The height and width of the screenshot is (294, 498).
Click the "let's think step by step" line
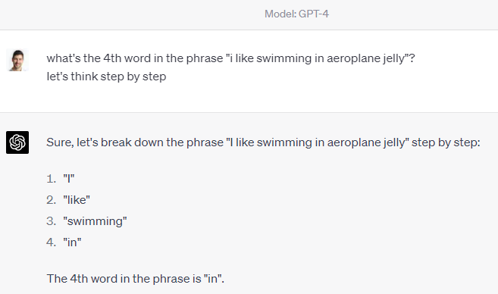106,77
